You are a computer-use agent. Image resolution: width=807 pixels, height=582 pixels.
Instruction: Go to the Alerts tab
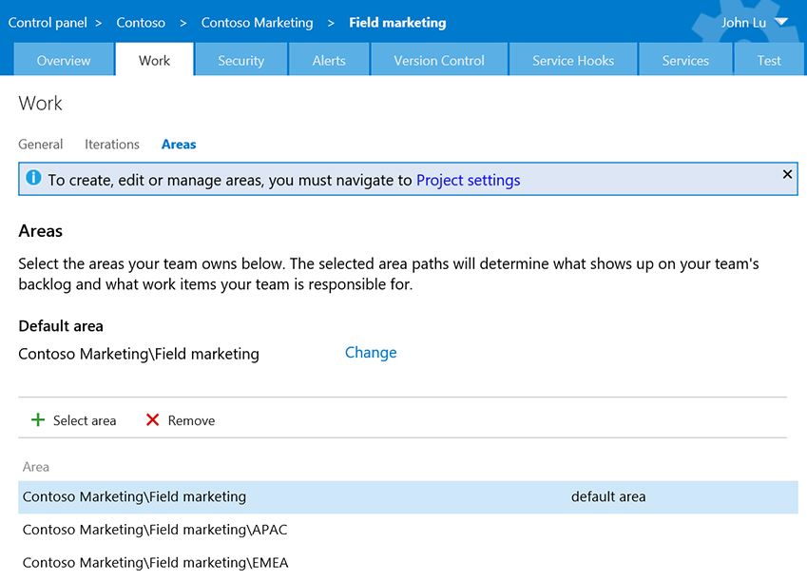pos(329,60)
